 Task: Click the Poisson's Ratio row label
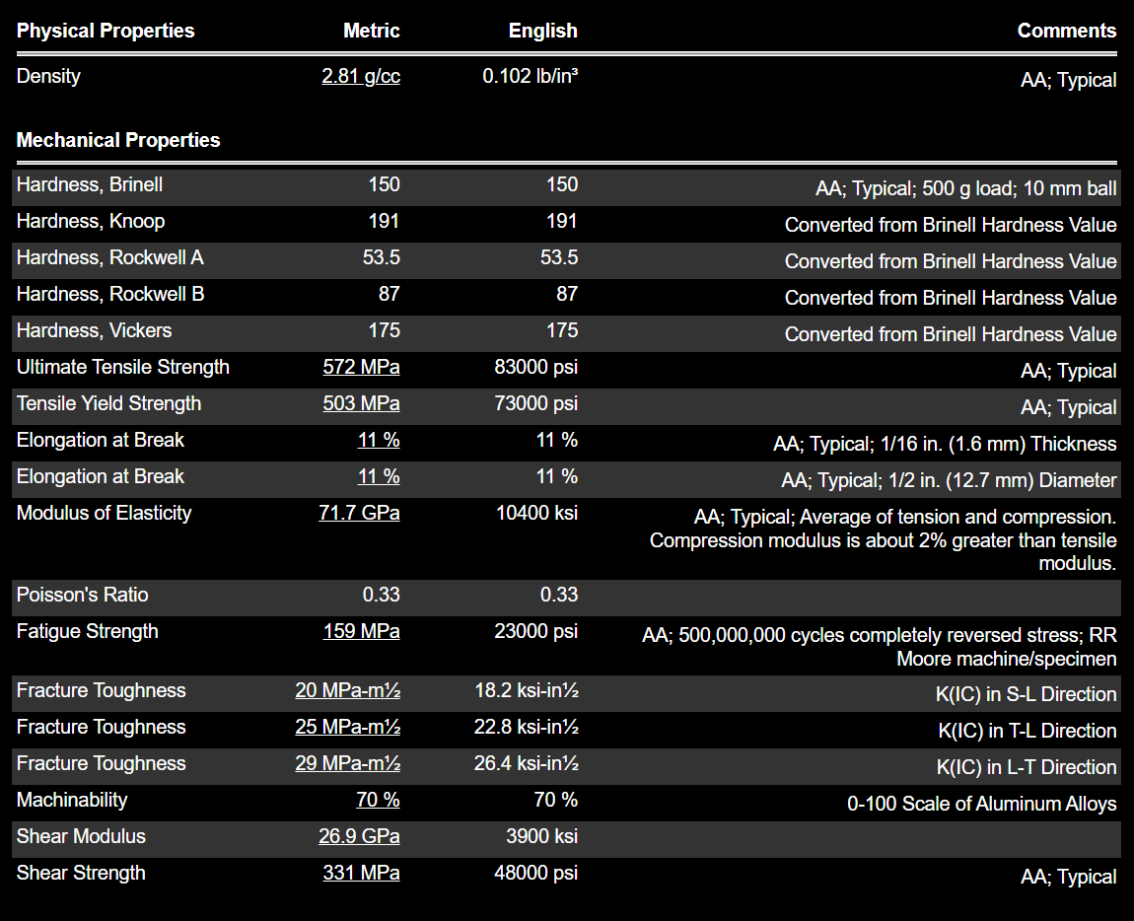click(x=83, y=595)
